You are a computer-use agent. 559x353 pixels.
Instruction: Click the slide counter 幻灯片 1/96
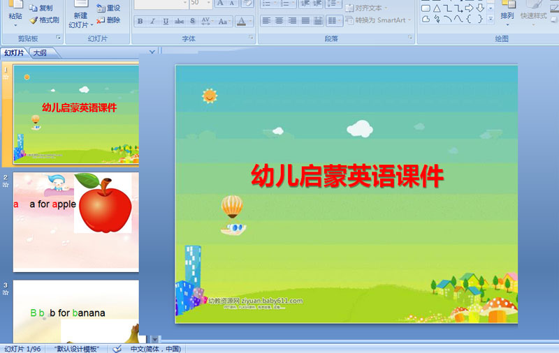22,349
